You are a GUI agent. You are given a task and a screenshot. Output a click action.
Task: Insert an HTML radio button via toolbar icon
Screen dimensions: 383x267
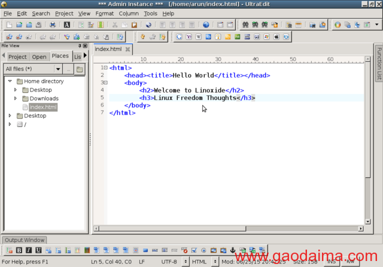click(x=203, y=250)
